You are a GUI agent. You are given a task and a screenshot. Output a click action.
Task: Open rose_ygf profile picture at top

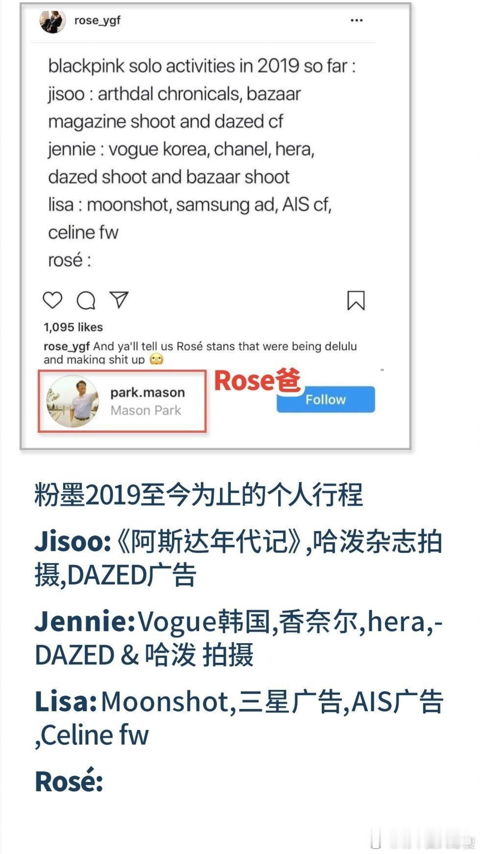point(52,21)
